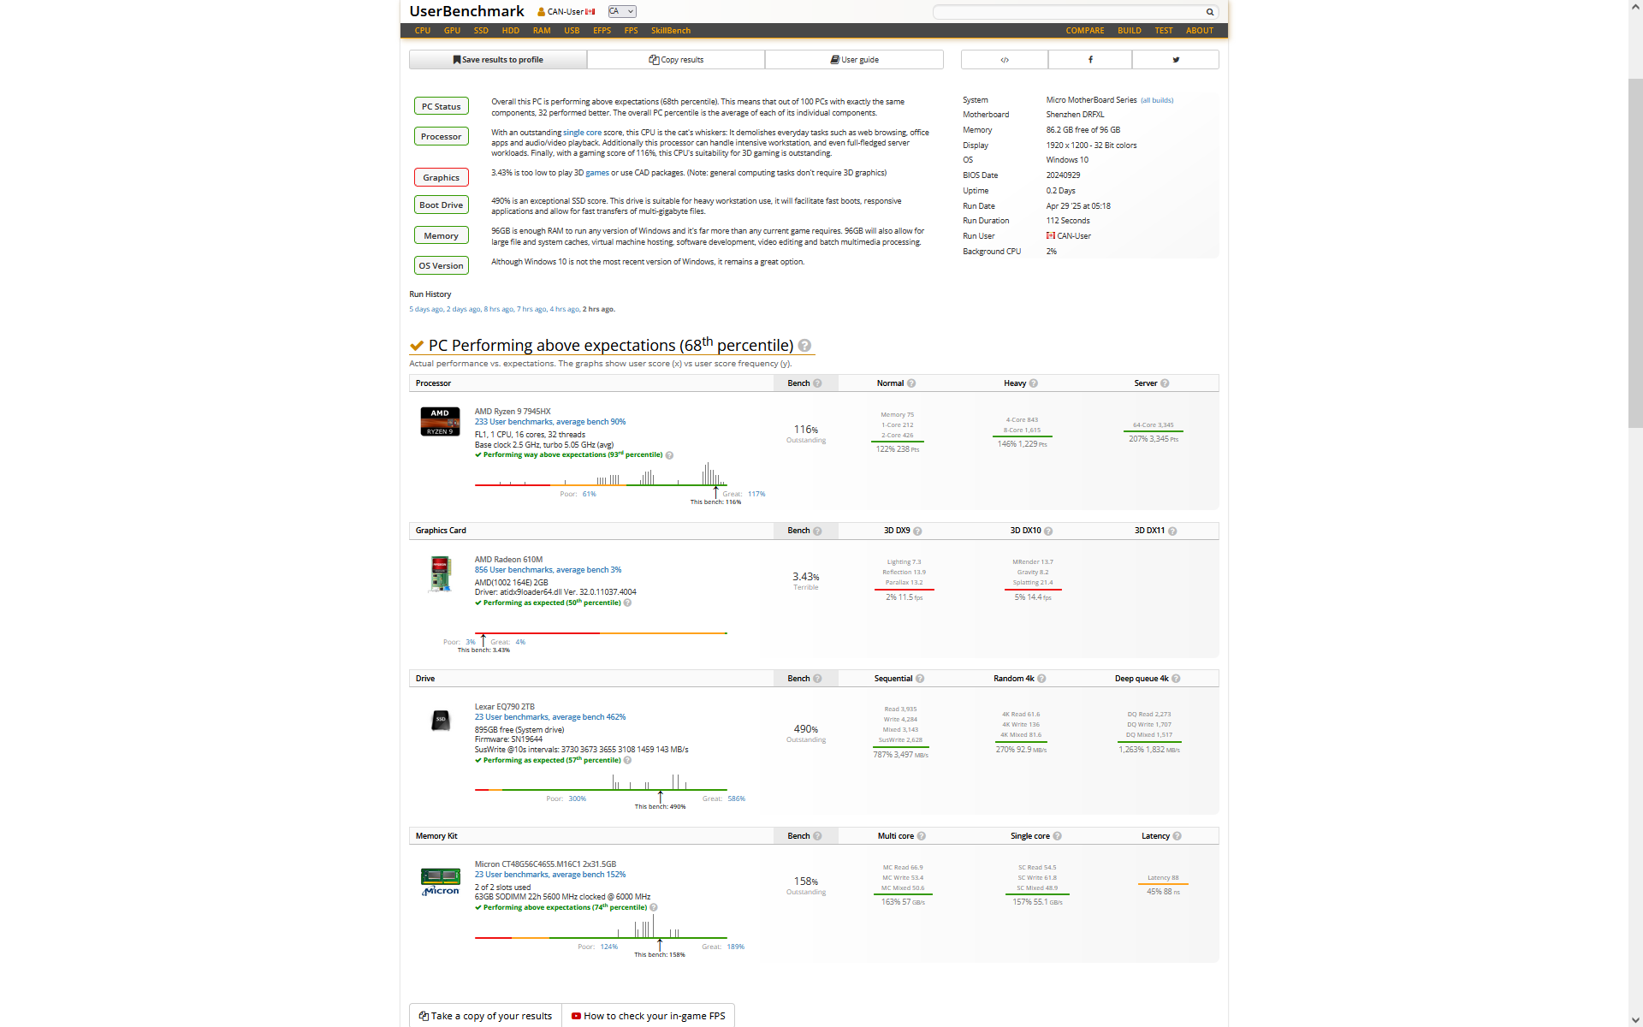
Task: Open 233 User benchmarks processor link
Action: click(x=550, y=422)
